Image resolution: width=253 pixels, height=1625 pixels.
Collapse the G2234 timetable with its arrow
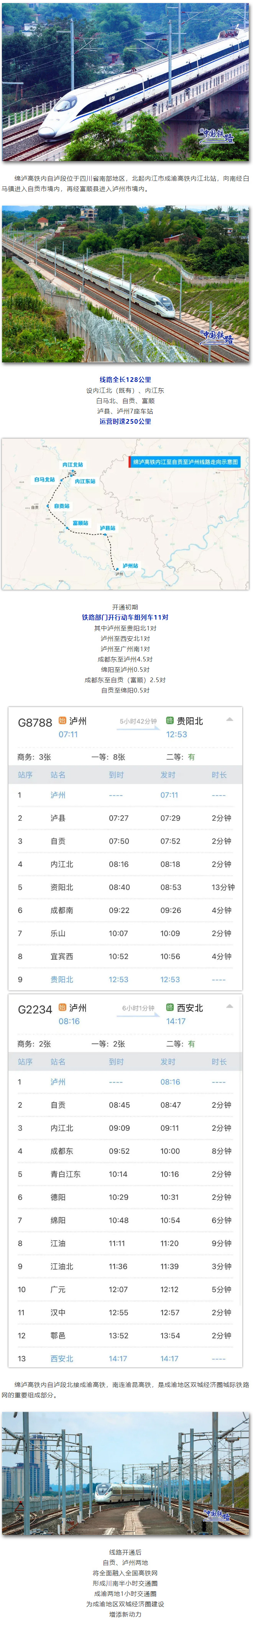[230, 1006]
